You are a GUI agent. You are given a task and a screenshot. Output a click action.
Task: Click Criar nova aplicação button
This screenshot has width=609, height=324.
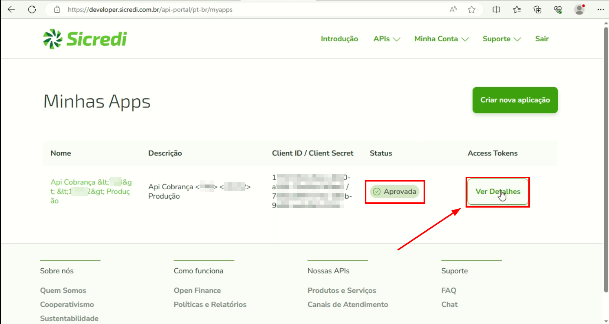515,100
